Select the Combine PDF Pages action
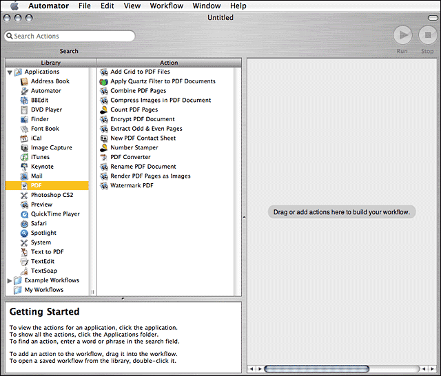The width and height of the screenshot is (441, 376). pyautogui.click(x=138, y=91)
